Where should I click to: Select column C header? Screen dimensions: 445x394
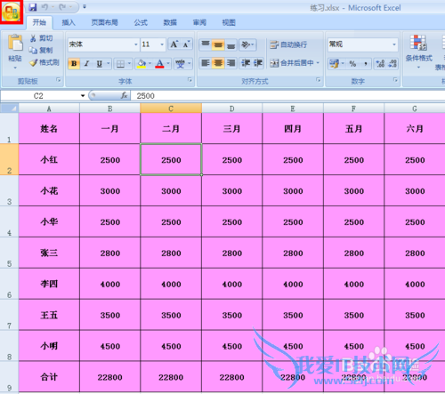171,109
